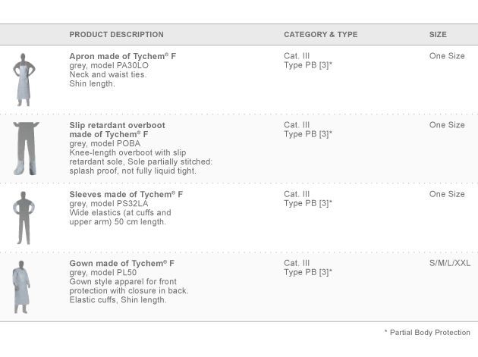
Task: Click the model PS32LA text
Action: (x=109, y=204)
